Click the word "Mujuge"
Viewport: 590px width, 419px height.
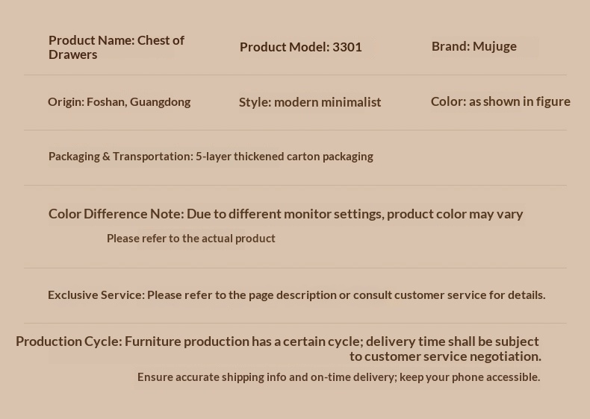click(x=494, y=46)
